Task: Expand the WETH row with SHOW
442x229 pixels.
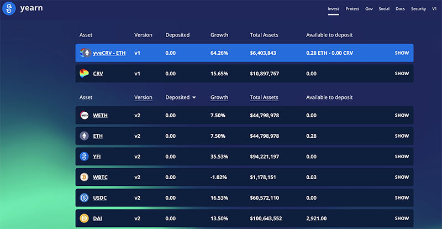Action: click(x=402, y=115)
